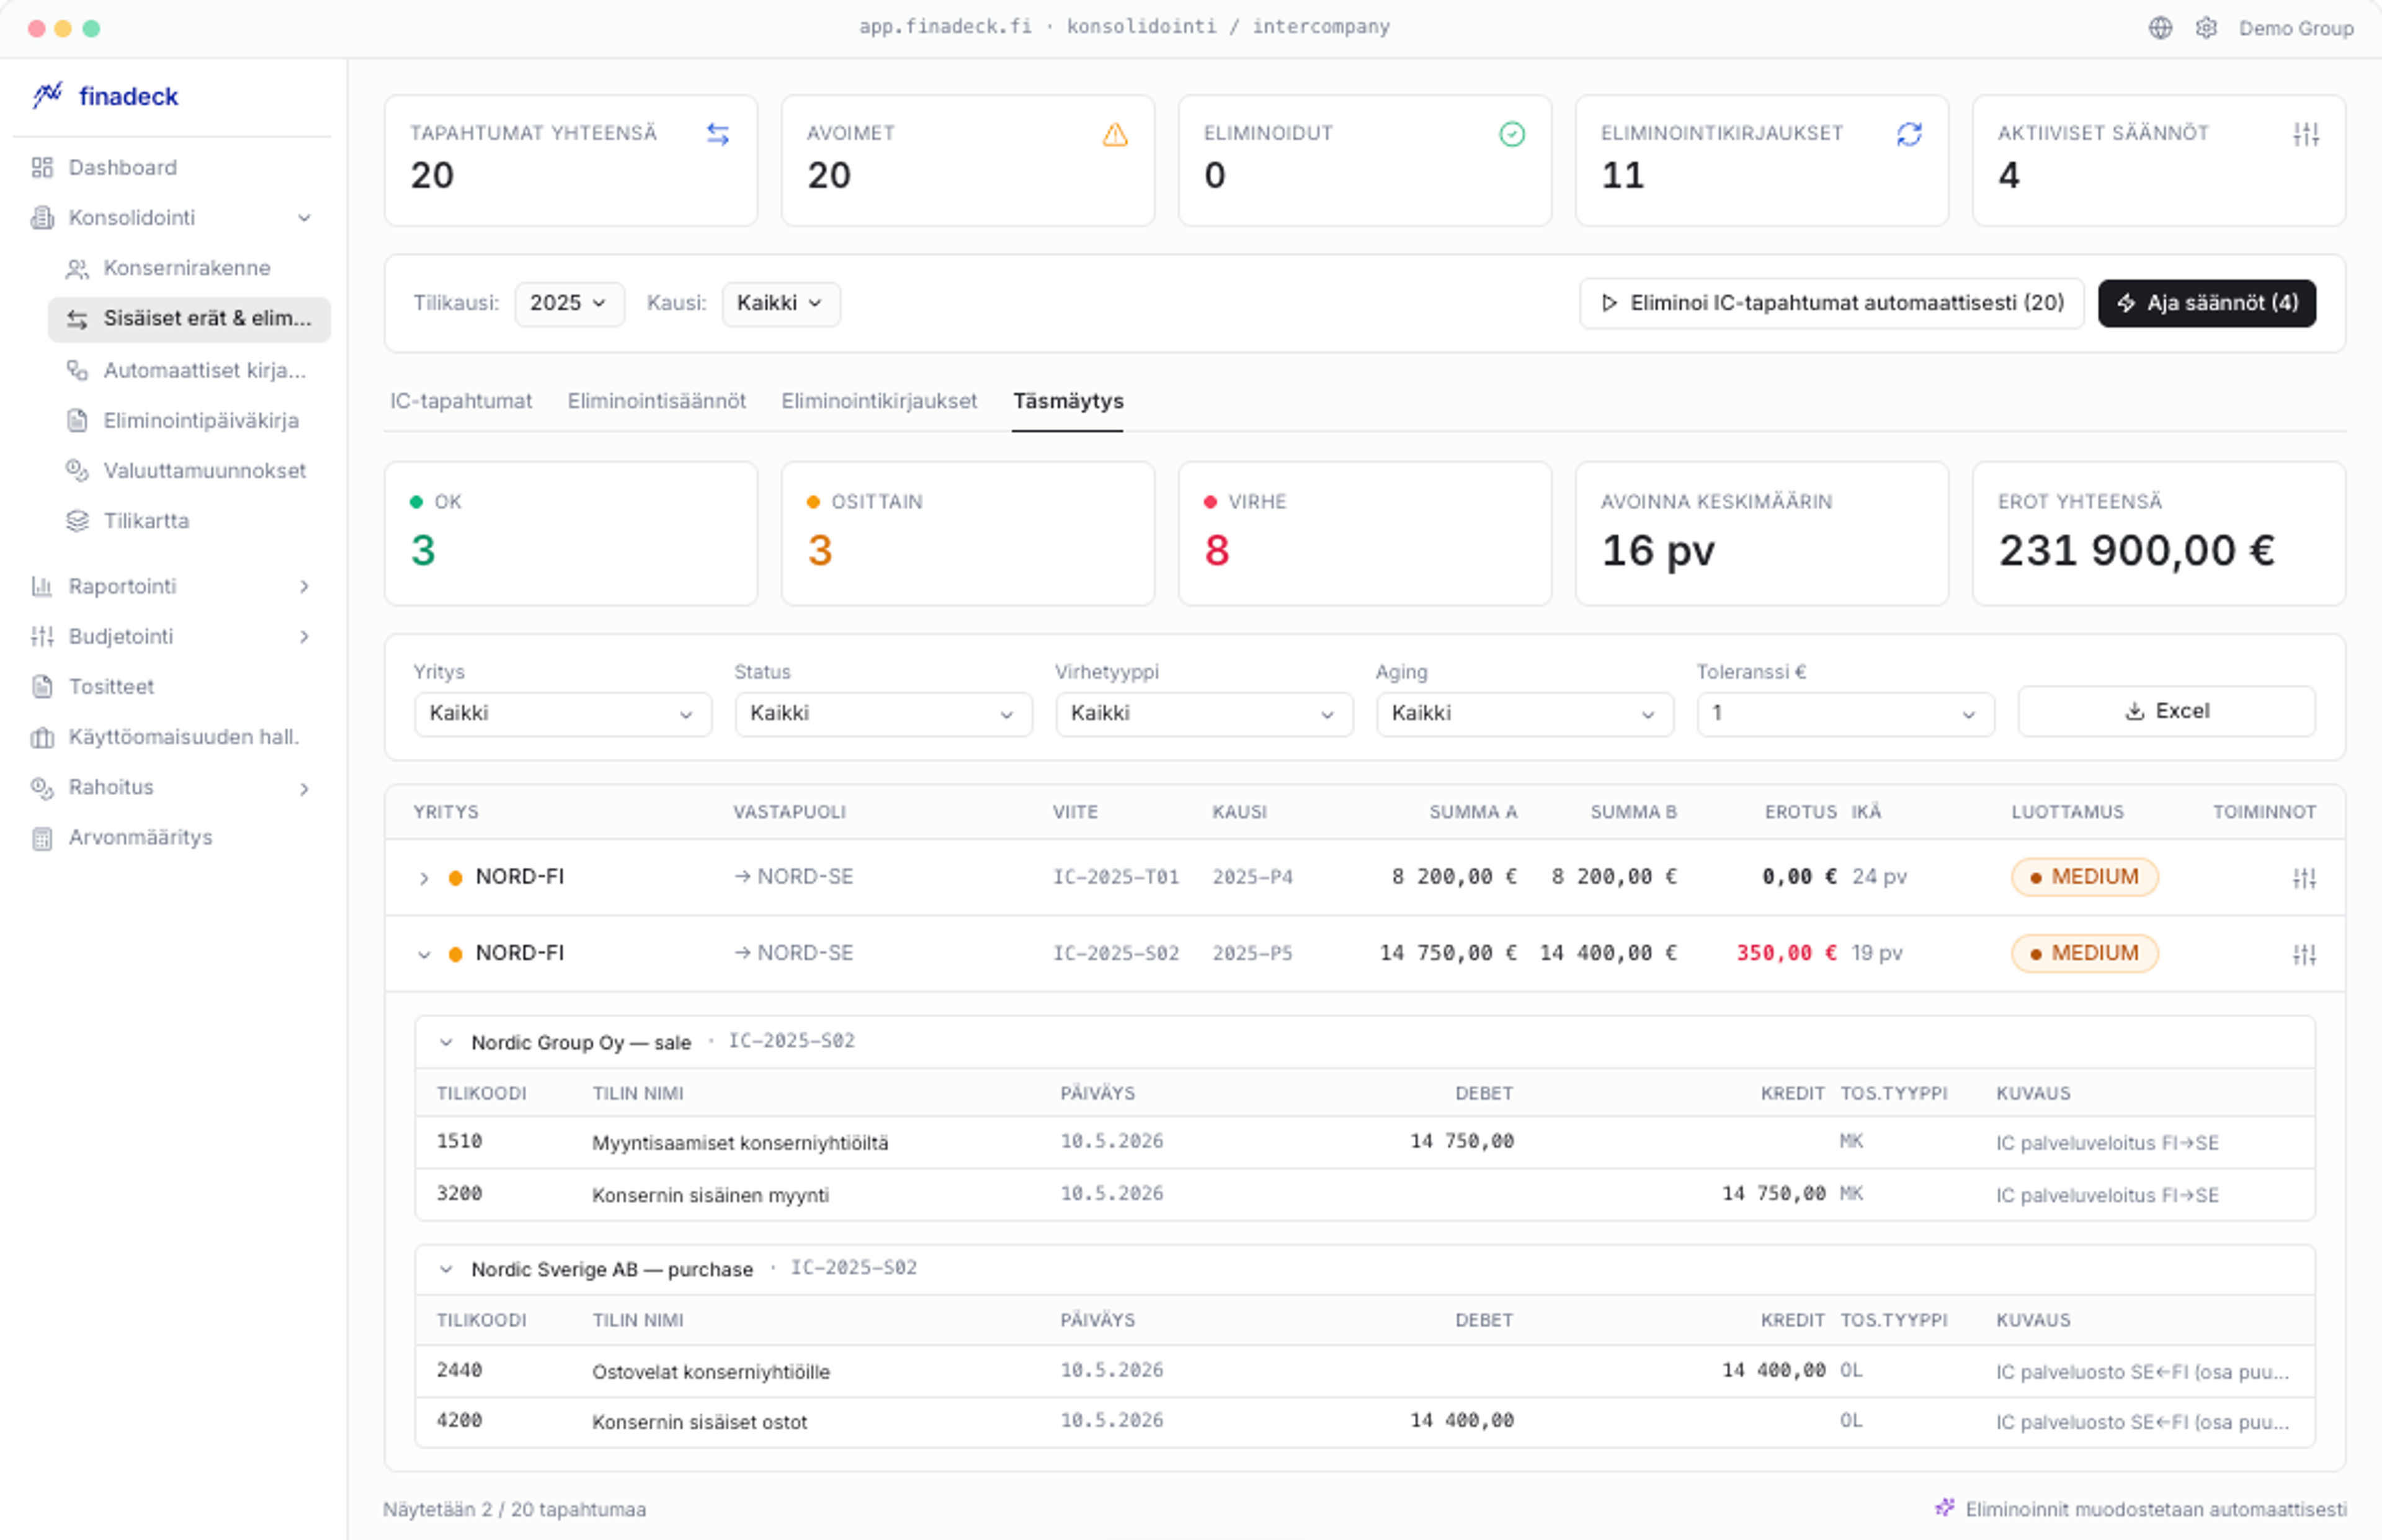Screen dimensions: 2382x1540
Task: Open actions sliders icon for IC-2025-S02 row
Action: [x=2304, y=954]
